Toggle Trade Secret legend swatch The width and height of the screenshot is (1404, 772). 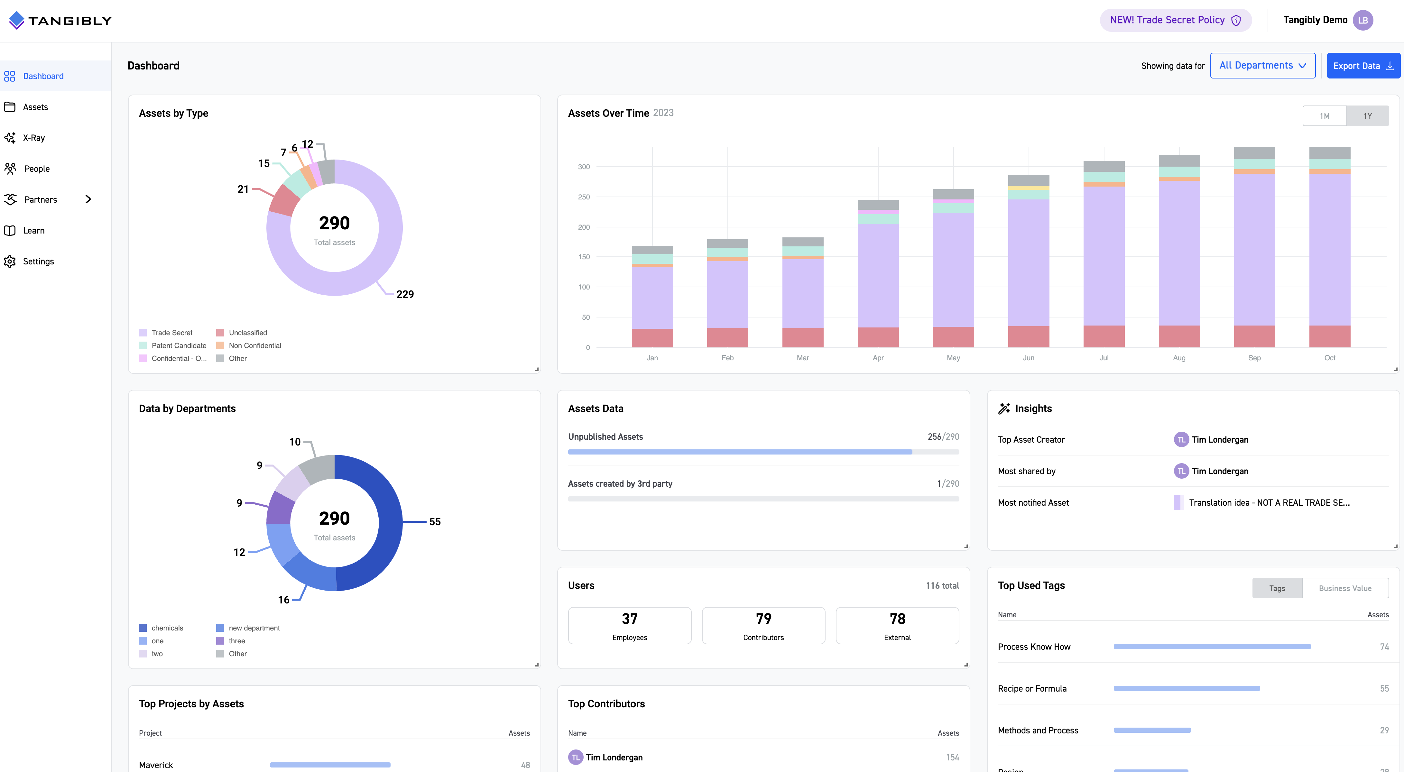click(143, 333)
